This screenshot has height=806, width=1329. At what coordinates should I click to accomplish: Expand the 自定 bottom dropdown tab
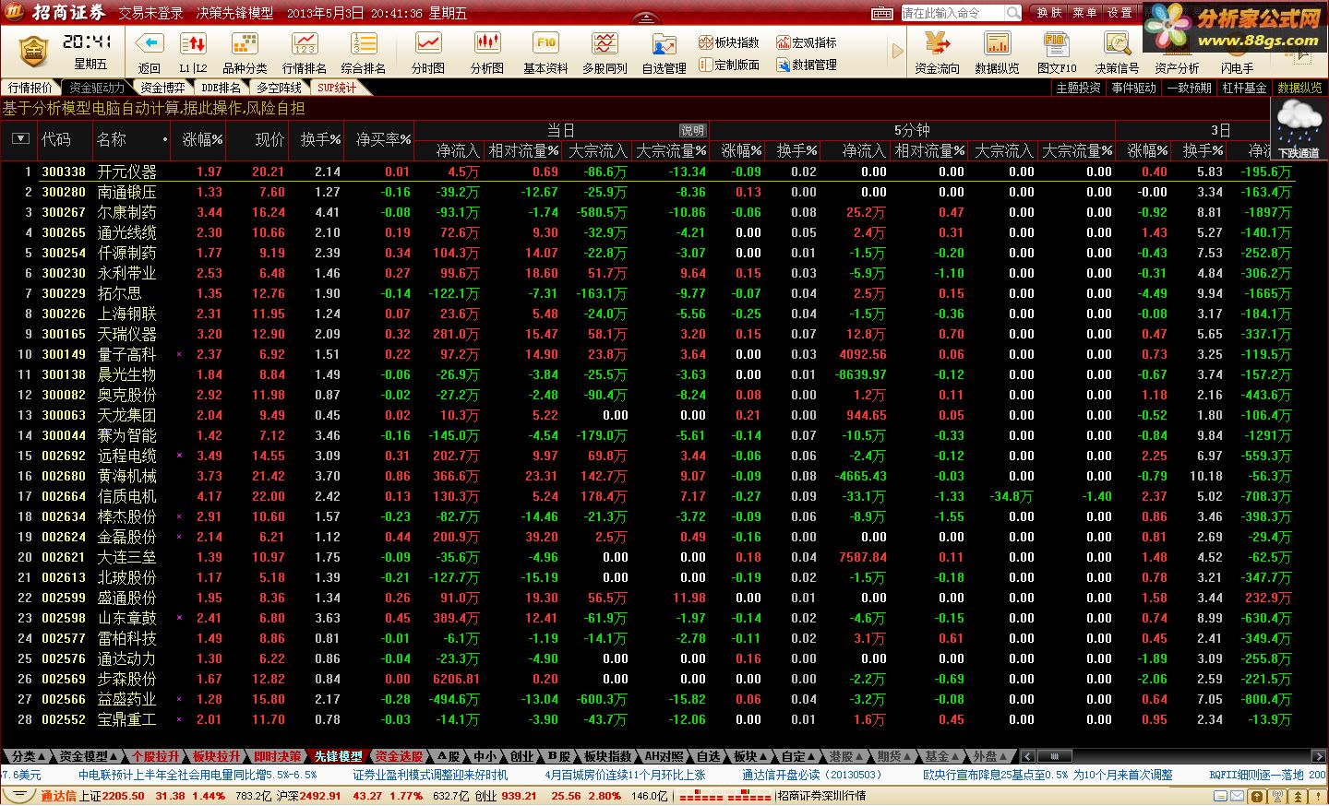pyautogui.click(x=796, y=756)
